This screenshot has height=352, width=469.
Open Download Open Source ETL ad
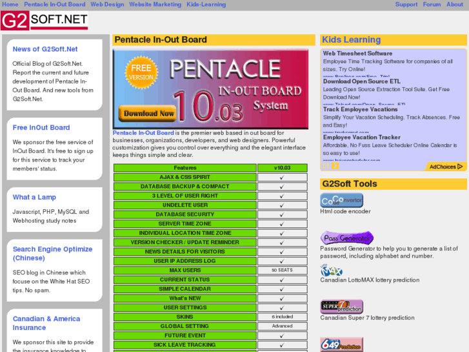tap(362, 81)
